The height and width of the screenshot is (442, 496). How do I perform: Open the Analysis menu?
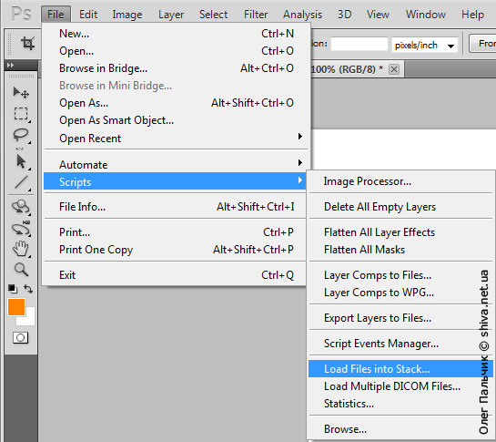tap(302, 15)
